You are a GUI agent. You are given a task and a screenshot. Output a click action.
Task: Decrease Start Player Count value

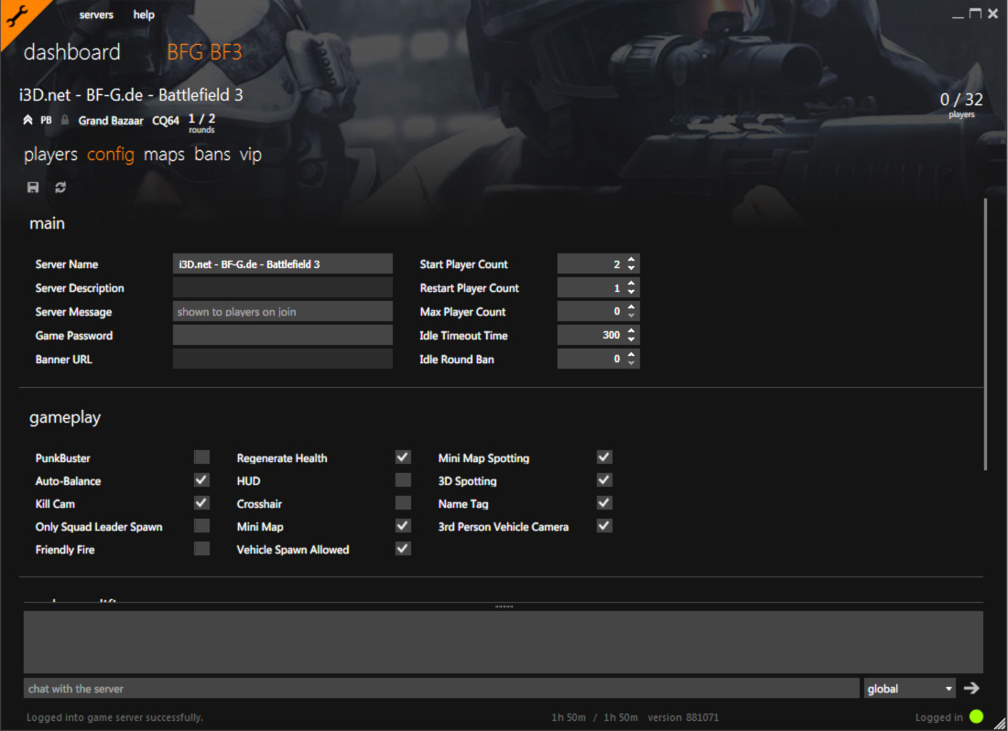(x=632, y=268)
